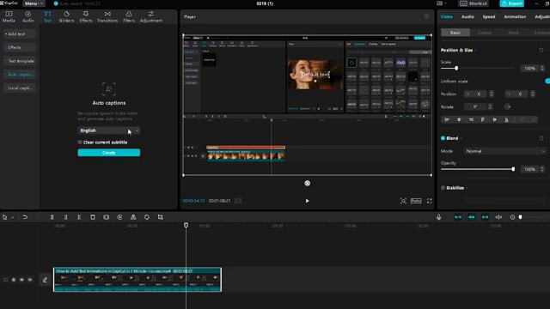Click the Rotate clip tool icon
Image resolution: width=550 pixels, height=309 pixels.
tap(147, 217)
